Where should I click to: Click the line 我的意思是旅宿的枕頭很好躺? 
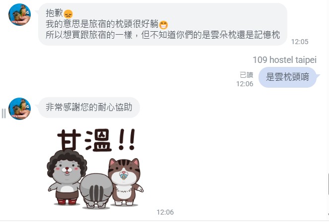[x=102, y=24]
